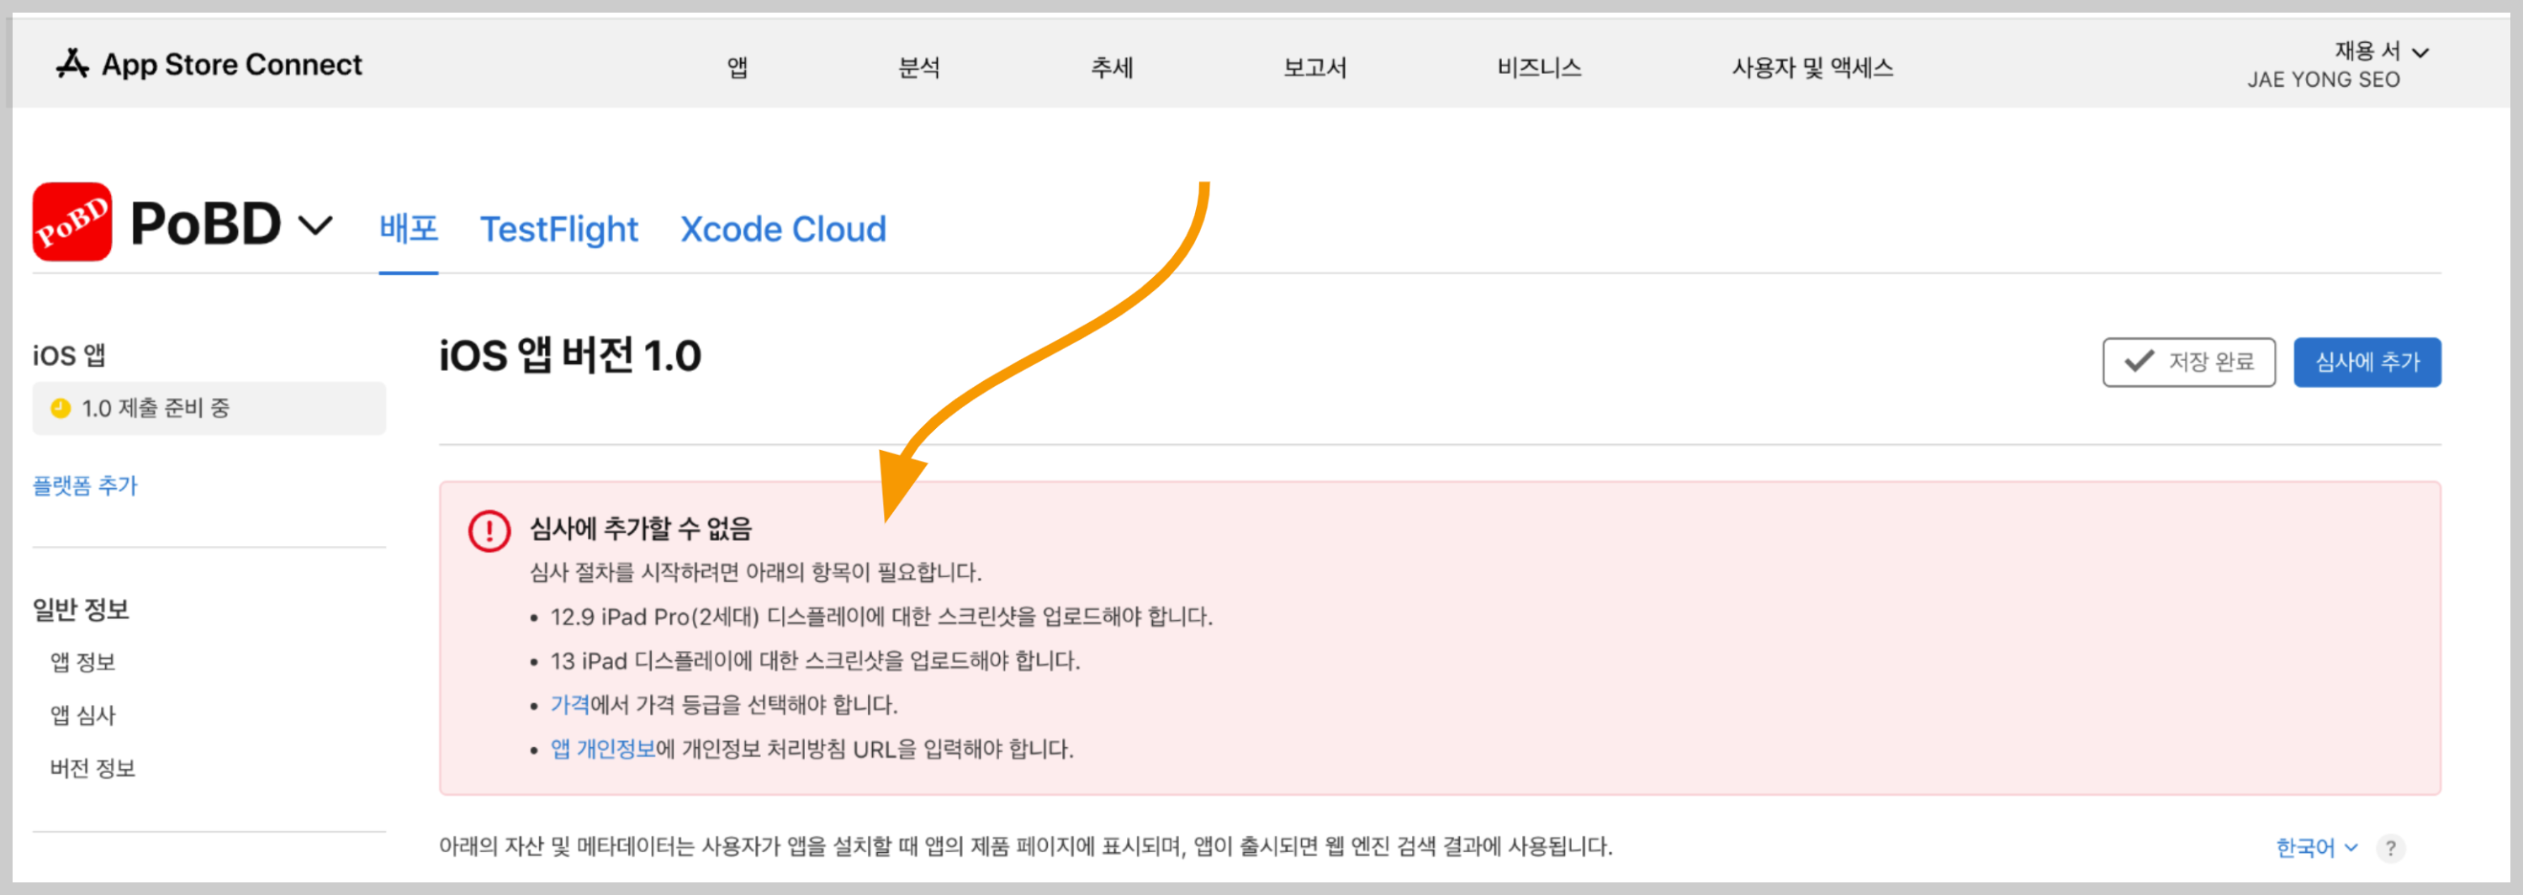Click the question mark help icon
Screen dimensions: 2523x895
click(x=2391, y=848)
